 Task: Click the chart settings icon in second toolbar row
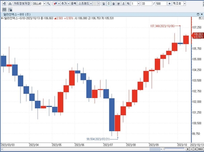(10, 9)
